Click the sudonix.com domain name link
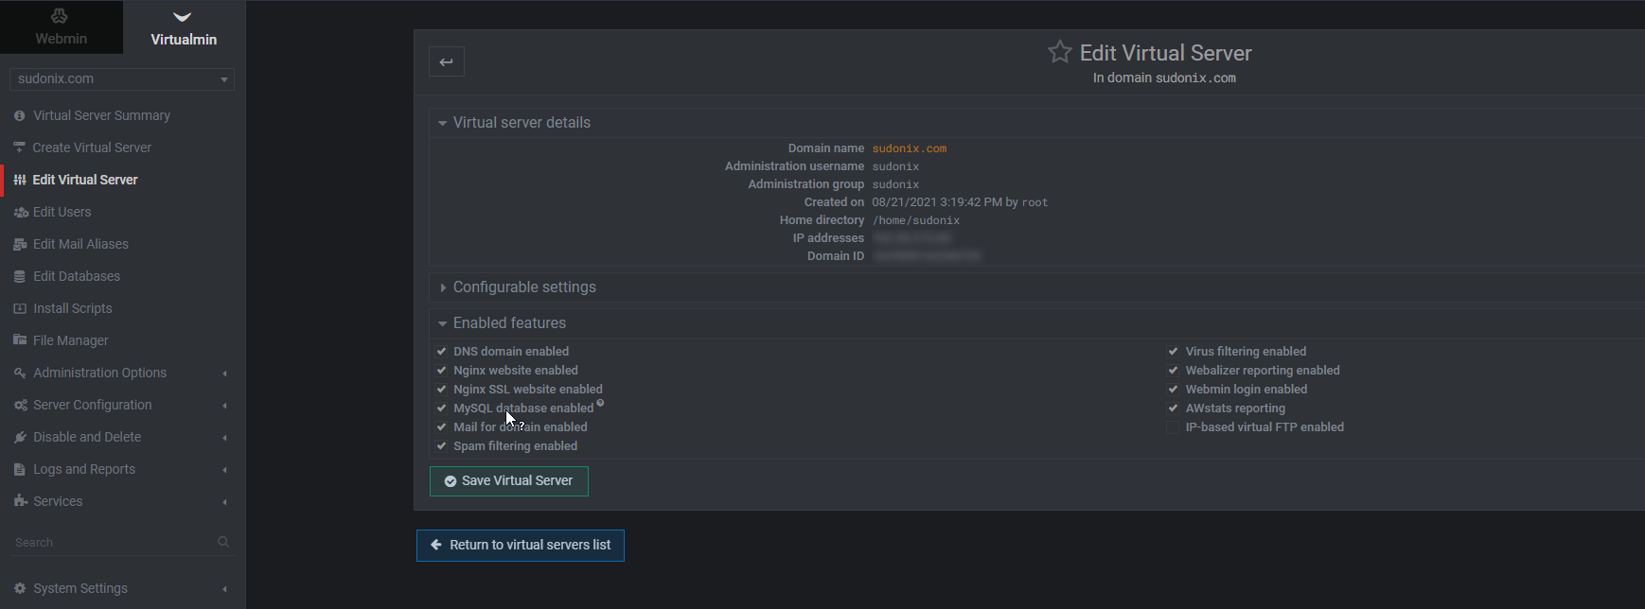 click(x=909, y=148)
